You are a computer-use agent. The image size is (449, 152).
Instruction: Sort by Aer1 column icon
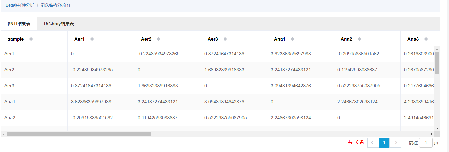pyautogui.click(x=92, y=39)
